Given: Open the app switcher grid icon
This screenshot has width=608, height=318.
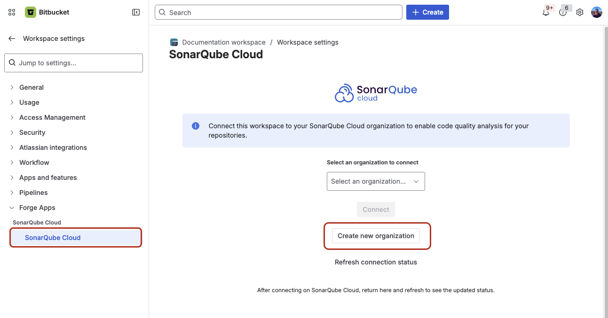Looking at the screenshot, I should [12, 12].
